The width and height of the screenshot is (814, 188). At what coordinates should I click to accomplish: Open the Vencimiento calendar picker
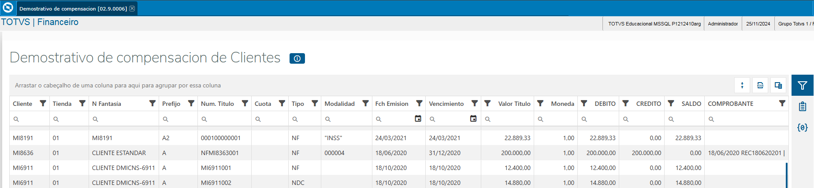point(473,119)
